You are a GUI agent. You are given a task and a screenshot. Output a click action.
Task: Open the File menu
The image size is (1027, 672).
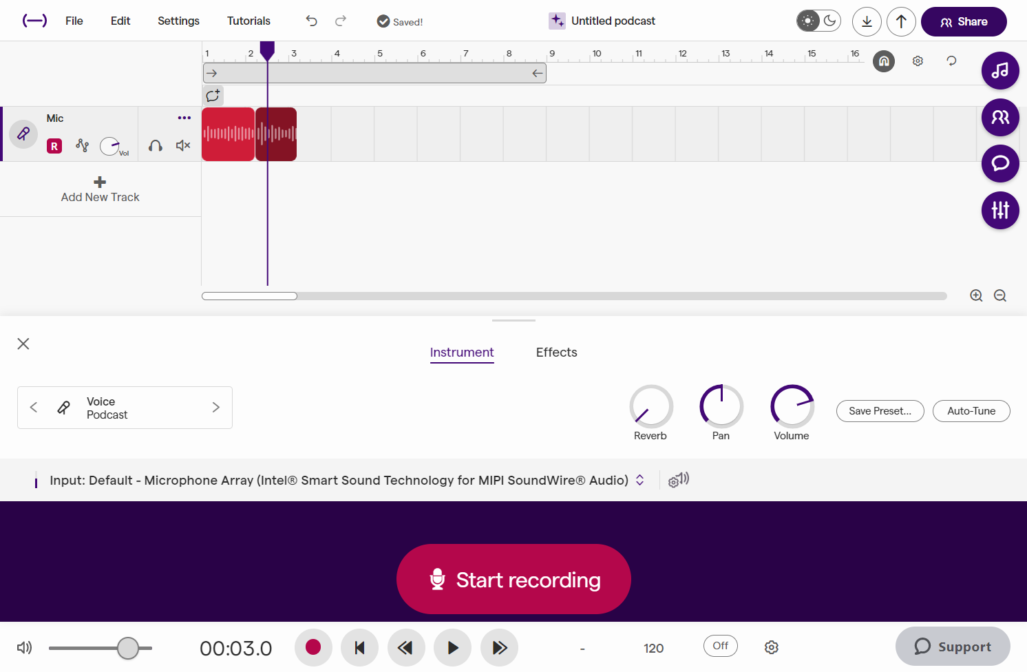74,21
